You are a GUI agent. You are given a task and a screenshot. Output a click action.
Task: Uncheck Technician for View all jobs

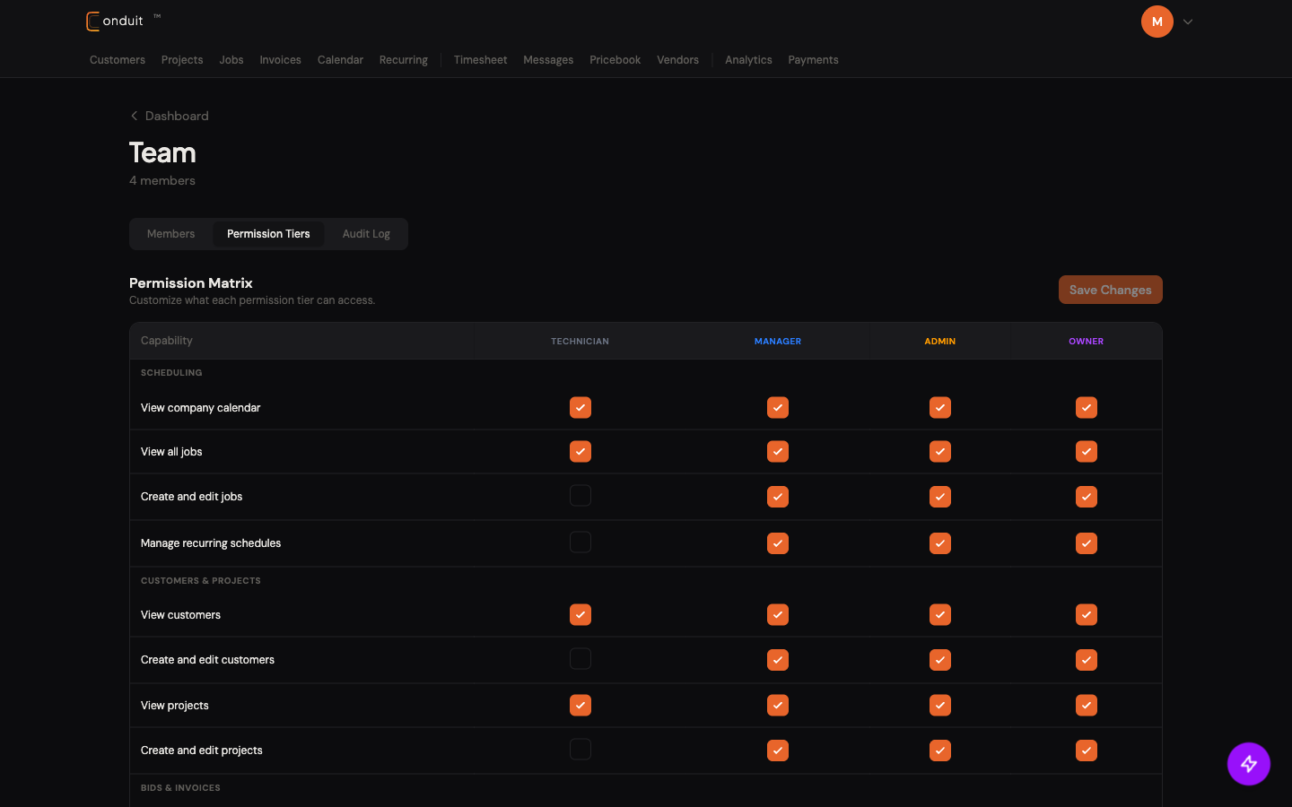pos(581,452)
